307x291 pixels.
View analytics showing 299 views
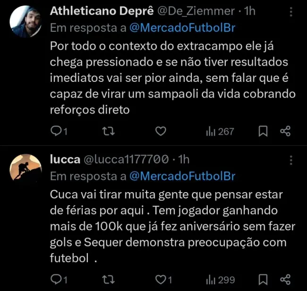click(220, 280)
